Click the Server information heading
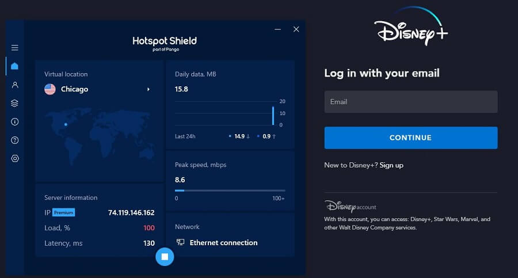Viewport: 518px width, 278px height. pos(71,197)
